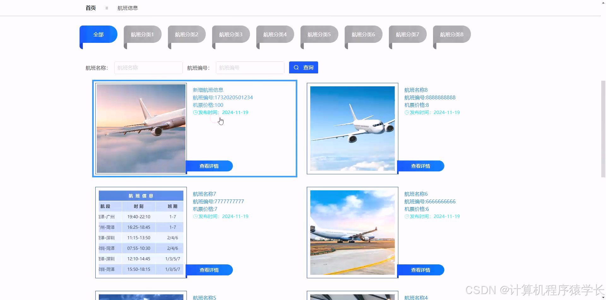Go to 首页 in the breadcrumb
Screen dimensions: 606x300
[x=91, y=8]
